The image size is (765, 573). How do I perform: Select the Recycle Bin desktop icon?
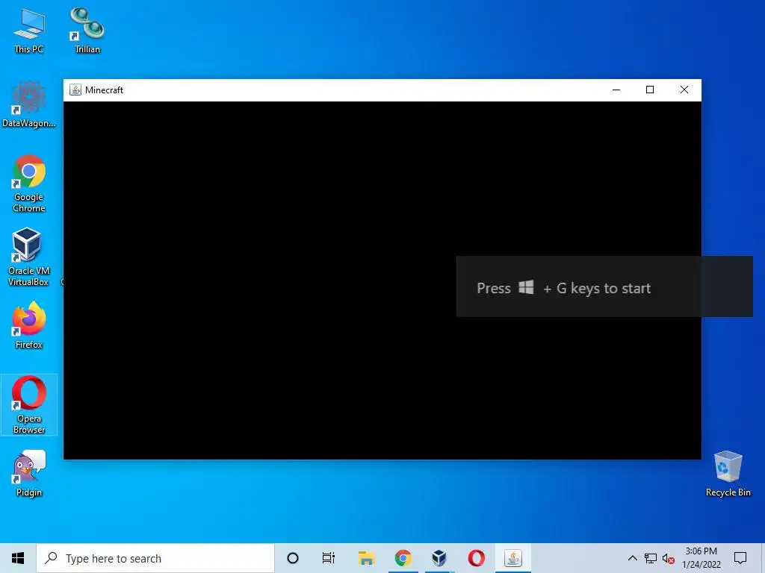pos(728,474)
